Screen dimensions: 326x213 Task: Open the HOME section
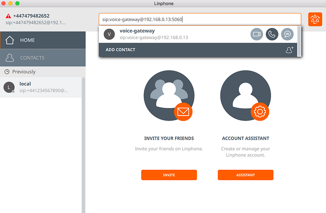point(43,40)
